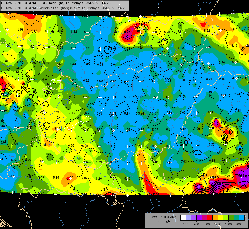Screen dimensions: 249x229
Task: Click the wind shear value 9.49
Action: pyautogui.click(x=169, y=113)
